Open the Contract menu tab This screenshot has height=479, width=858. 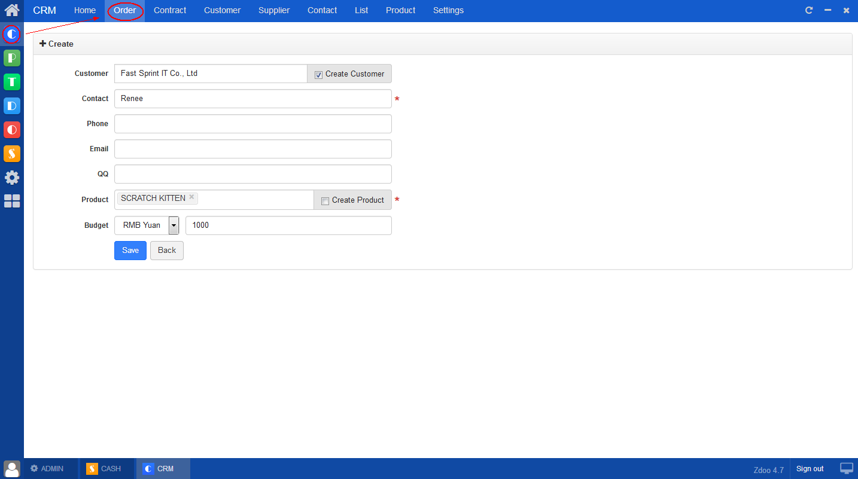pos(170,10)
